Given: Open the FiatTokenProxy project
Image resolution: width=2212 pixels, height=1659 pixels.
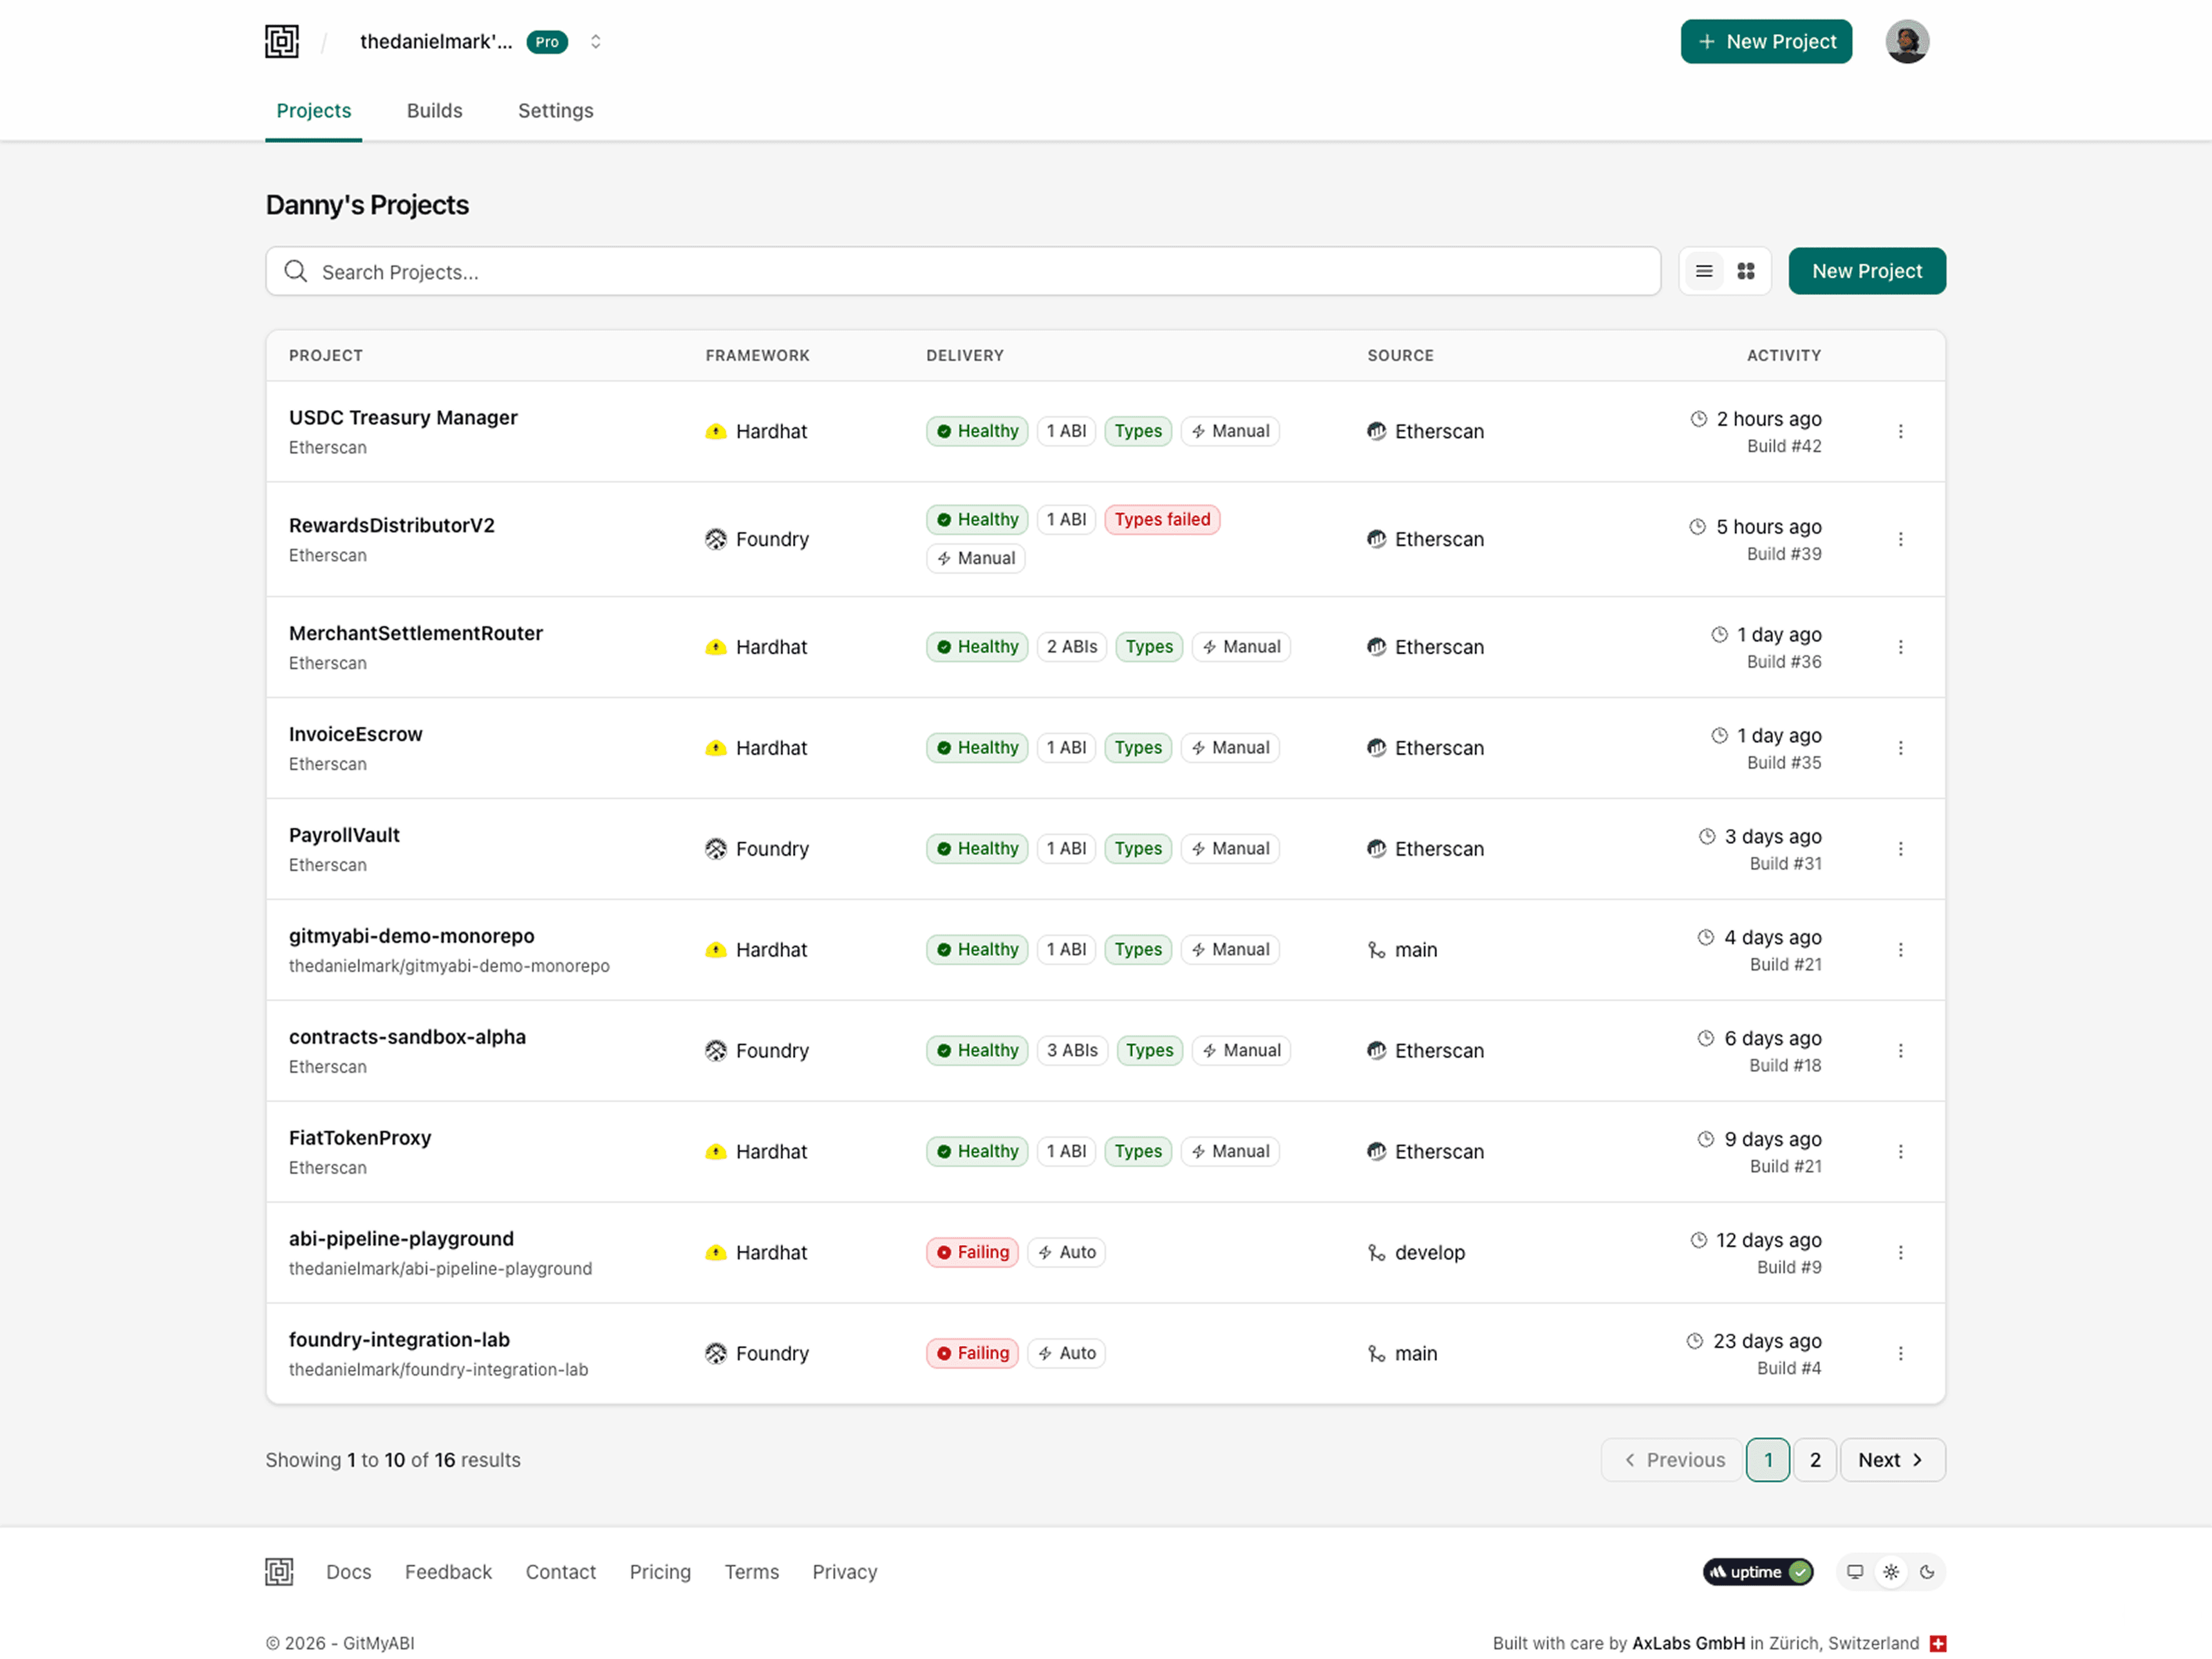Looking at the screenshot, I should [x=360, y=1138].
